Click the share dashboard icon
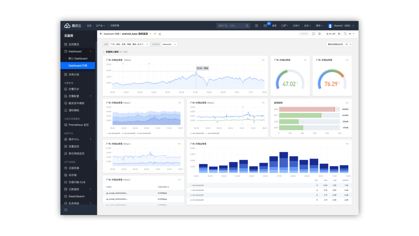419x236 pixels. coord(159,34)
